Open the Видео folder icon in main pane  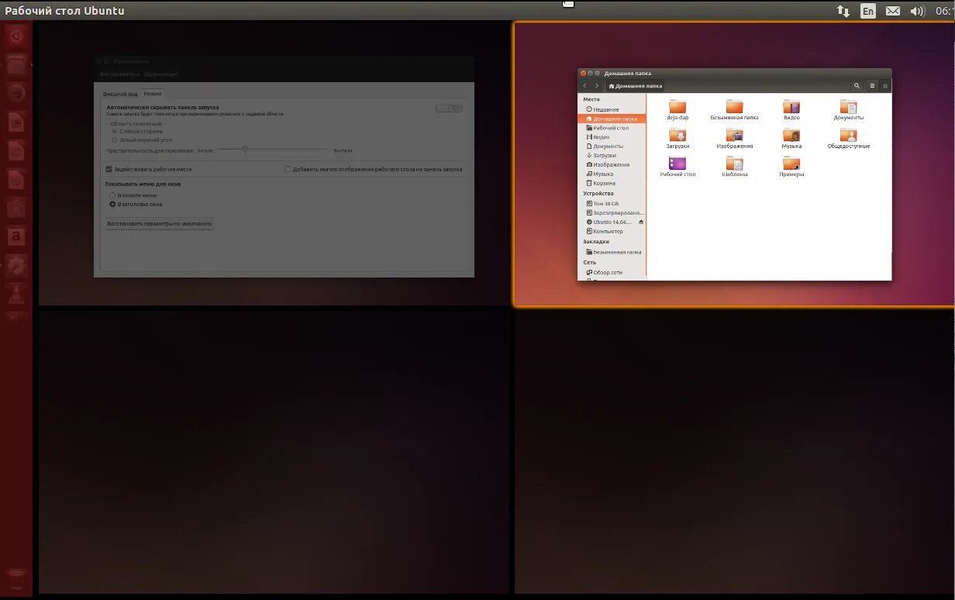pyautogui.click(x=791, y=107)
